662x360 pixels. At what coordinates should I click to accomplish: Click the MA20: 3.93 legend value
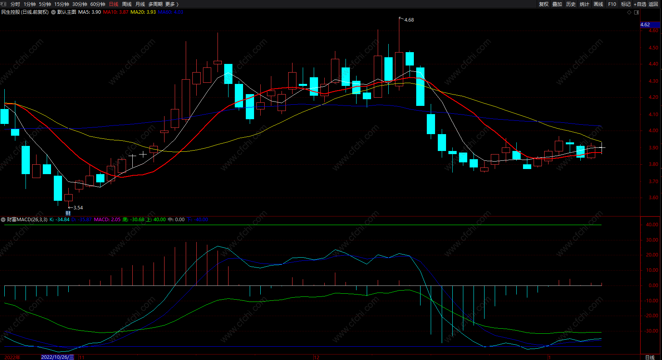pyautogui.click(x=143, y=12)
